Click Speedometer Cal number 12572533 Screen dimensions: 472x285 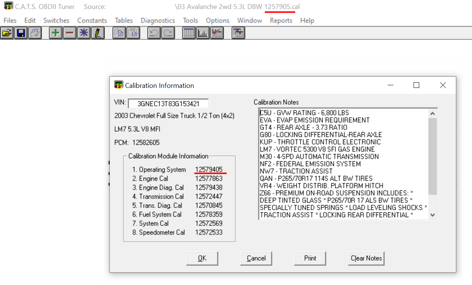tap(209, 232)
